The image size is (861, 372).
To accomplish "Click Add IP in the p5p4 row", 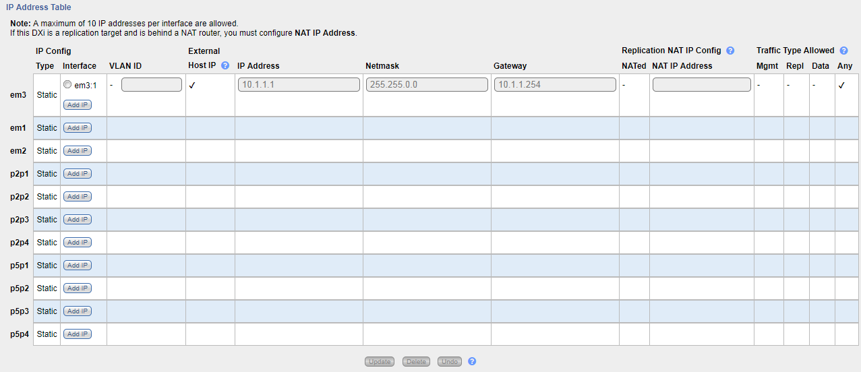I will pyautogui.click(x=78, y=334).
